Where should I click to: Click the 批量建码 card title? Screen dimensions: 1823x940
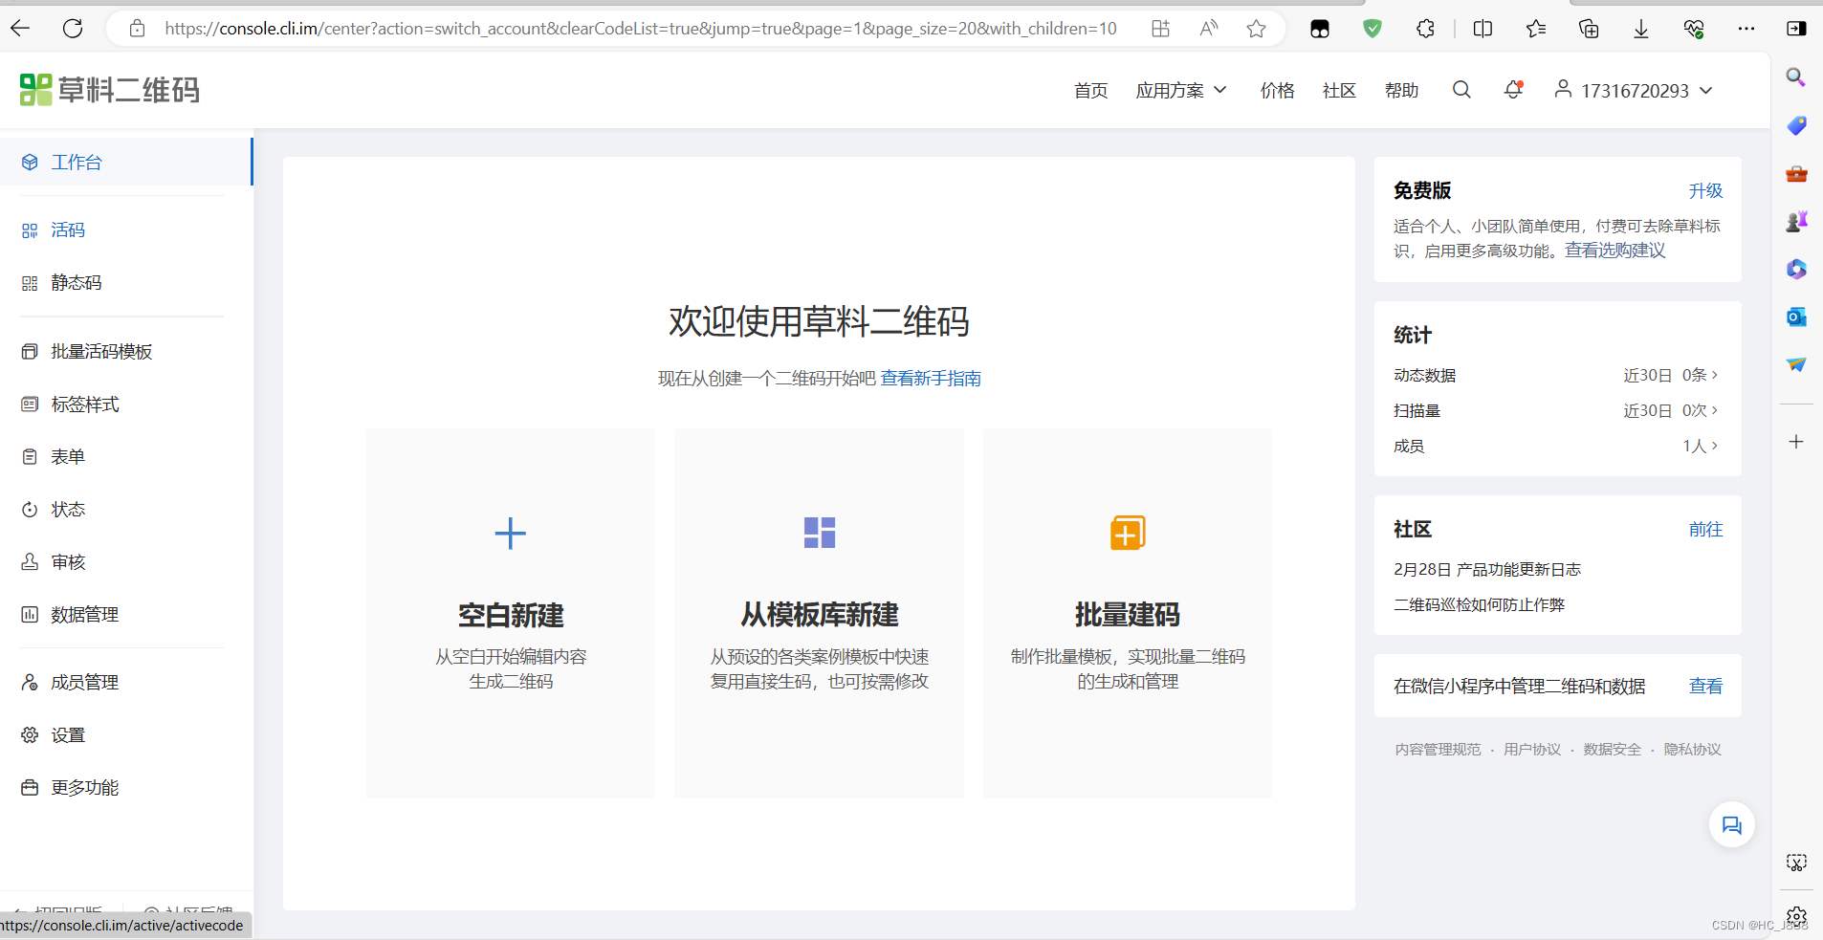pyautogui.click(x=1128, y=615)
